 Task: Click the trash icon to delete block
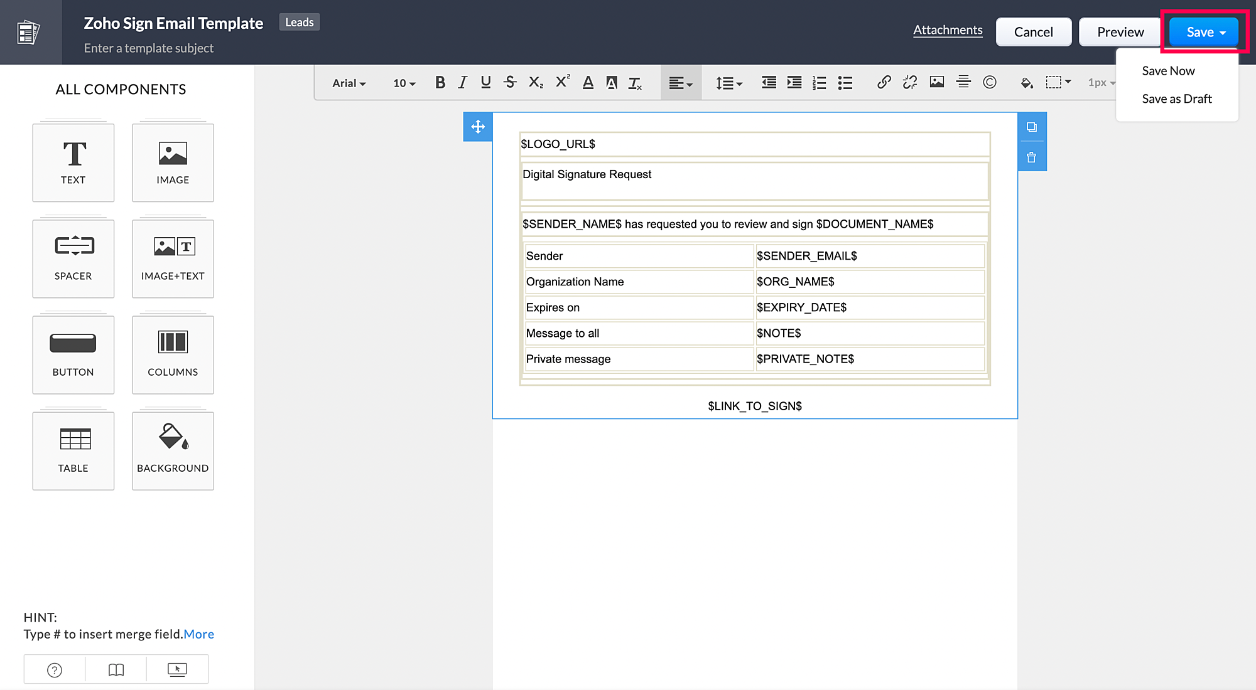tap(1031, 157)
